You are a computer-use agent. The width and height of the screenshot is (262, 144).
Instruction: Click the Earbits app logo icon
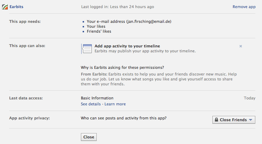click(x=5, y=7)
